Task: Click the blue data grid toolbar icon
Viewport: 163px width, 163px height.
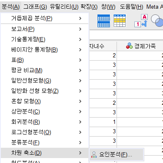Action: [104, 21]
